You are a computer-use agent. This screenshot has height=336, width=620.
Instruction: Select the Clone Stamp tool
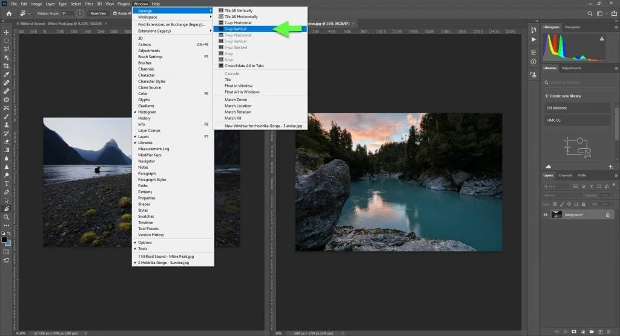pyautogui.click(x=6, y=125)
